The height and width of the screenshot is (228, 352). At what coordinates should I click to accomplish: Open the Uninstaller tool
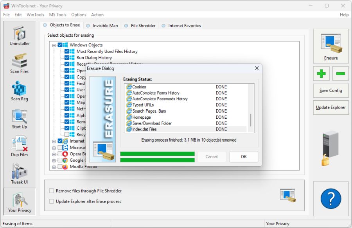[19, 36]
